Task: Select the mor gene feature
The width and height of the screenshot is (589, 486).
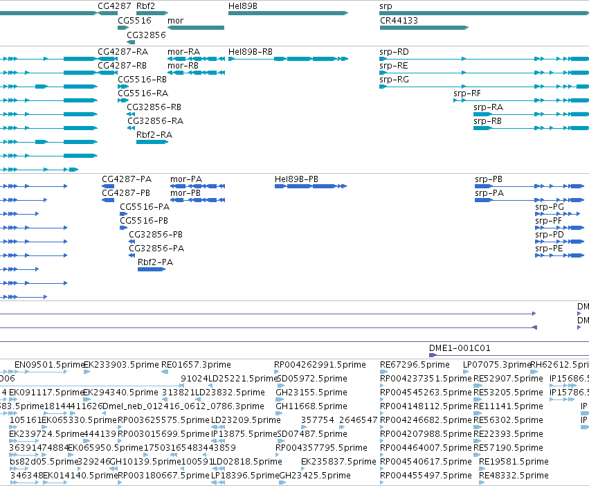Action: [x=196, y=28]
